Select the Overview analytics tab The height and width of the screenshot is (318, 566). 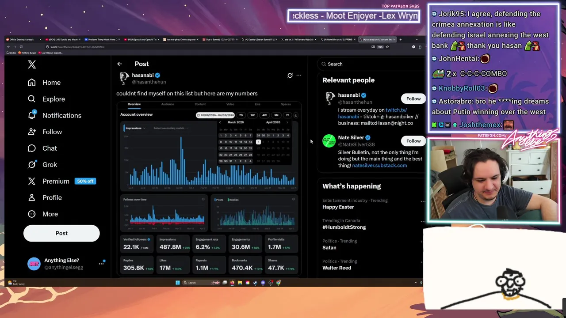134,104
